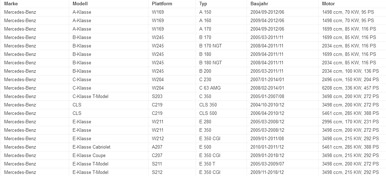This screenshot has width=386, height=176.
Task: Click the 2034 ccm, 100 KW engine cell
Action: (x=350, y=71)
